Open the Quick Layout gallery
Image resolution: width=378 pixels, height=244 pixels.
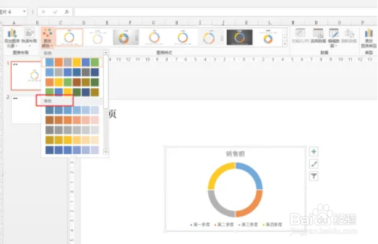[x=29, y=38]
